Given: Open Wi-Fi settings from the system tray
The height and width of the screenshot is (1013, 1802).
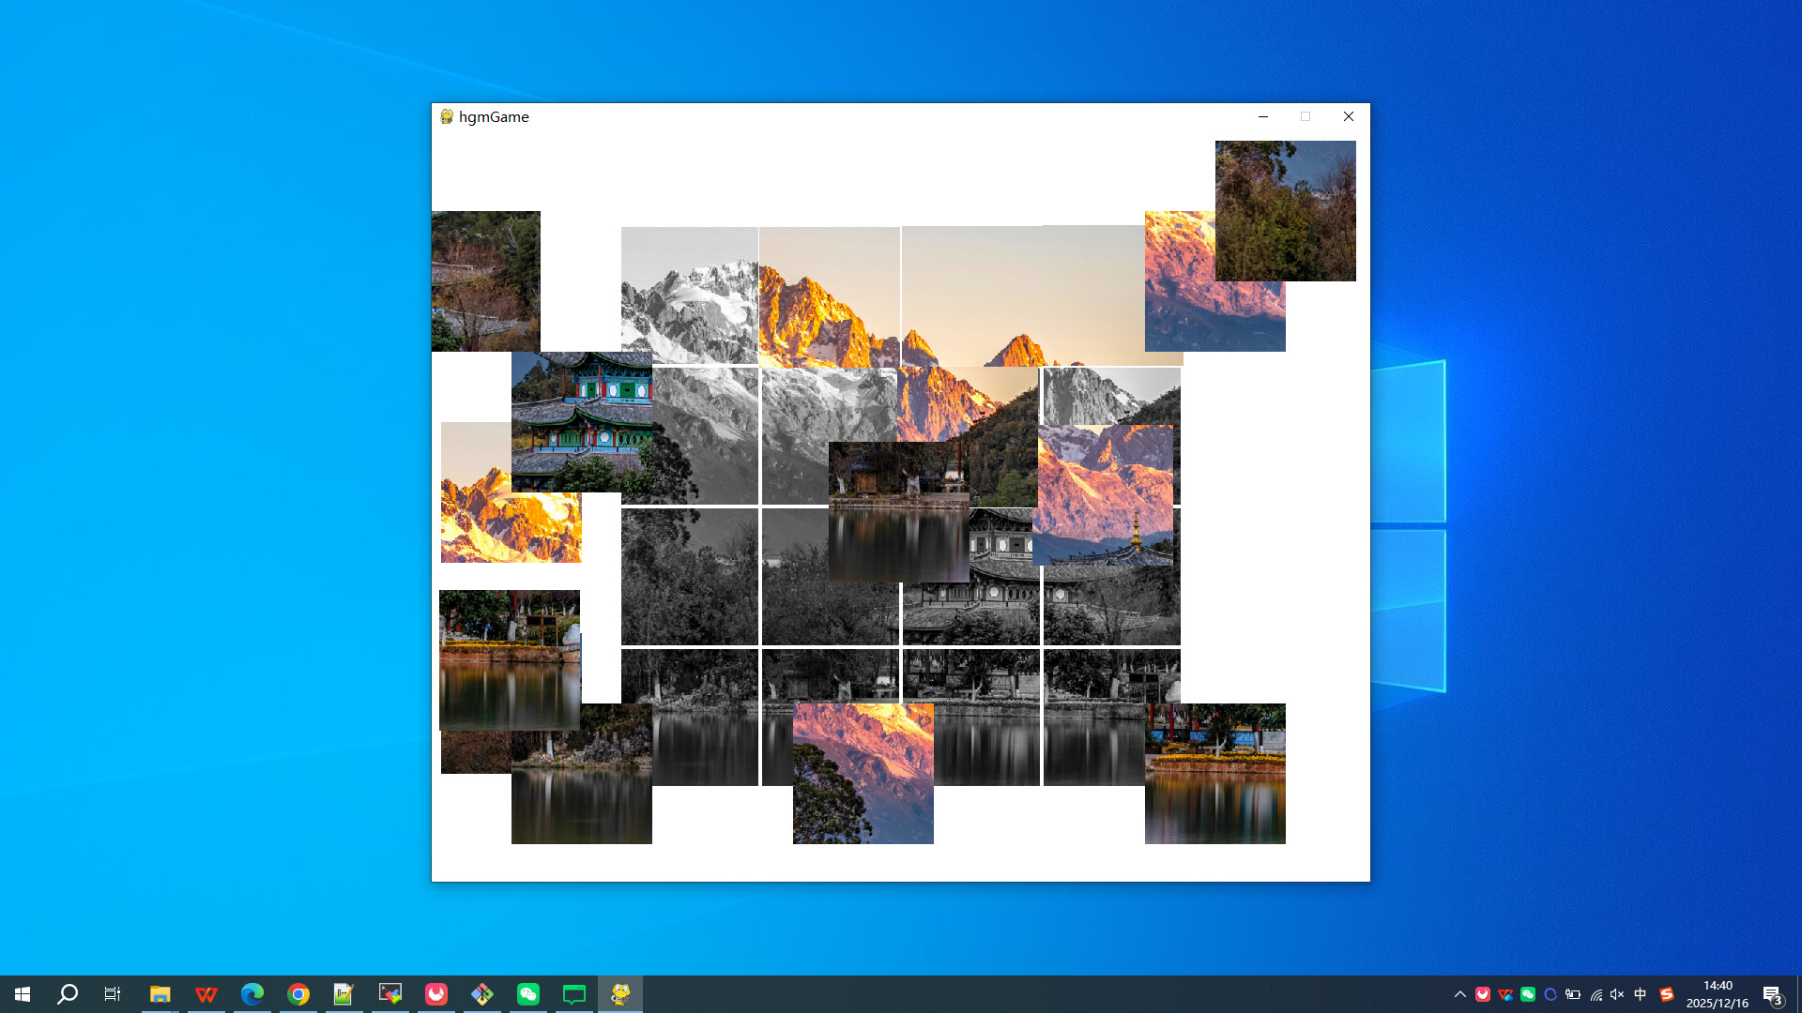Looking at the screenshot, I should tap(1596, 993).
